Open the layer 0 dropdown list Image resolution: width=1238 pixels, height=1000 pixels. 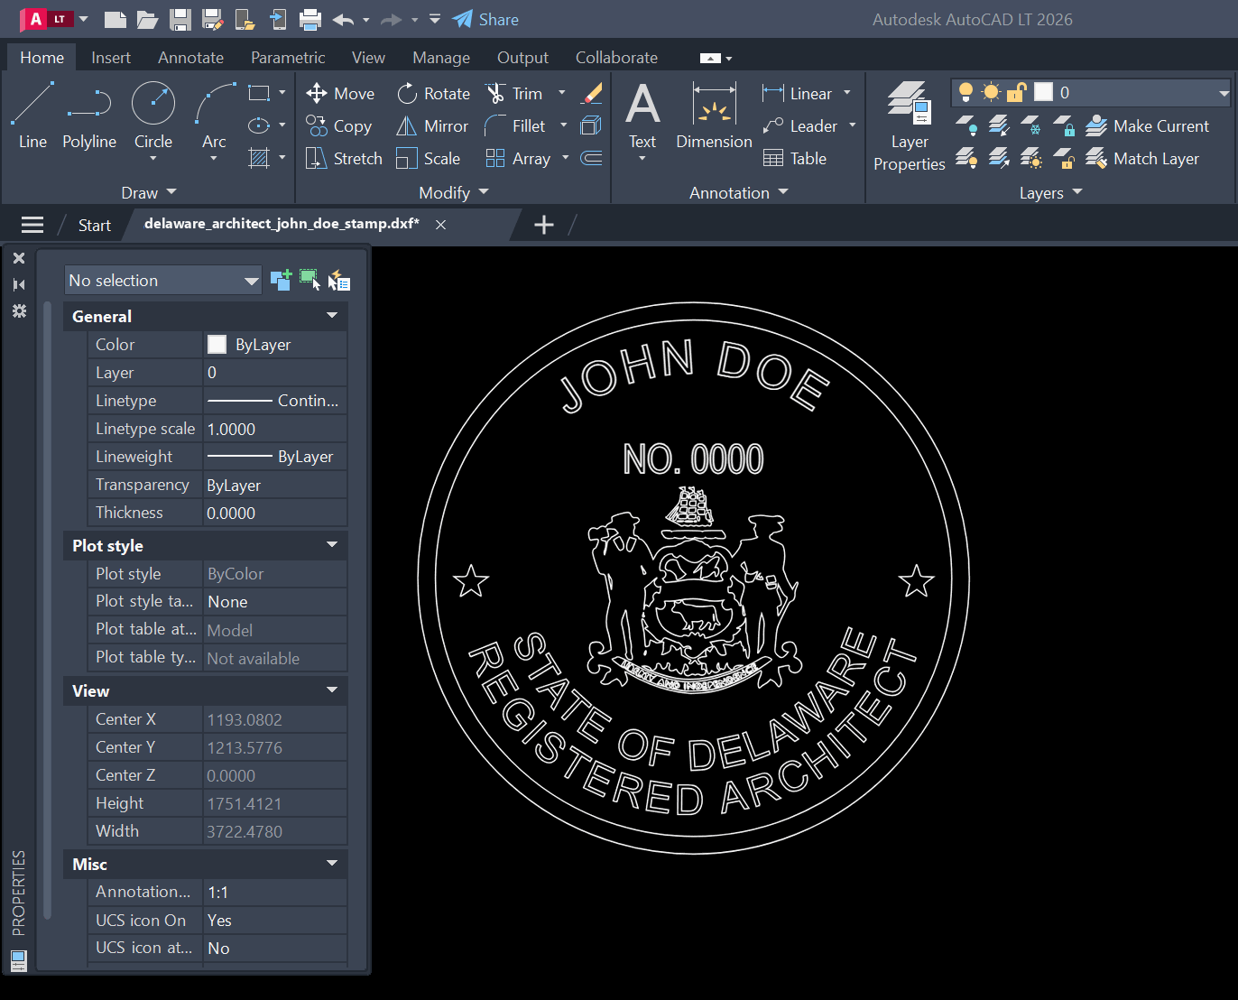(x=1224, y=93)
